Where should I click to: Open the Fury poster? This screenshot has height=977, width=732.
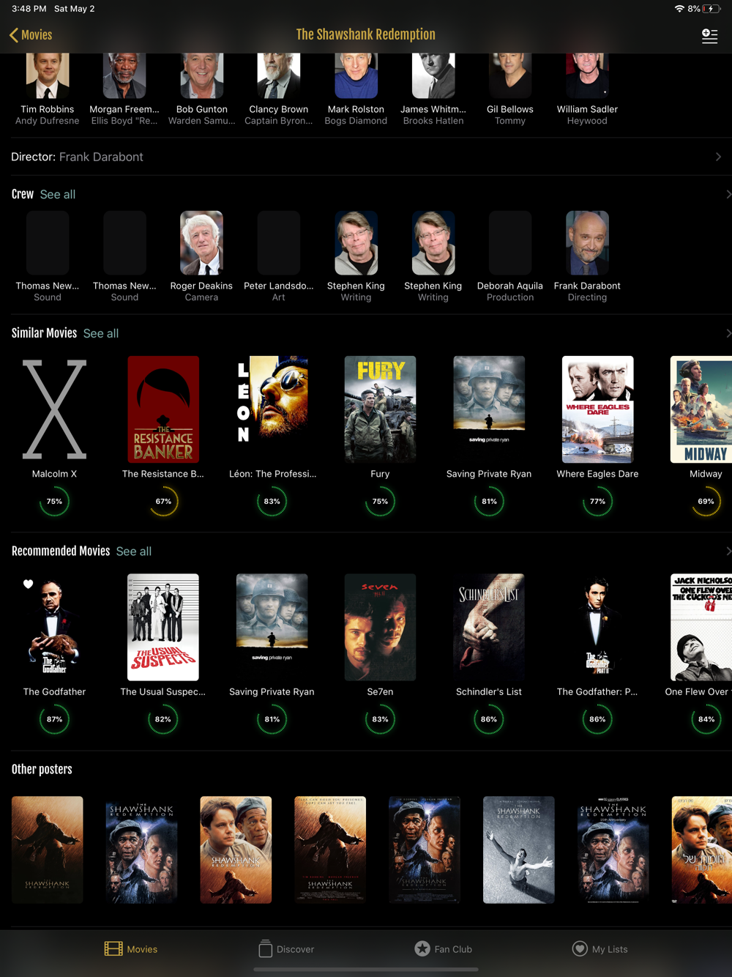(380, 409)
